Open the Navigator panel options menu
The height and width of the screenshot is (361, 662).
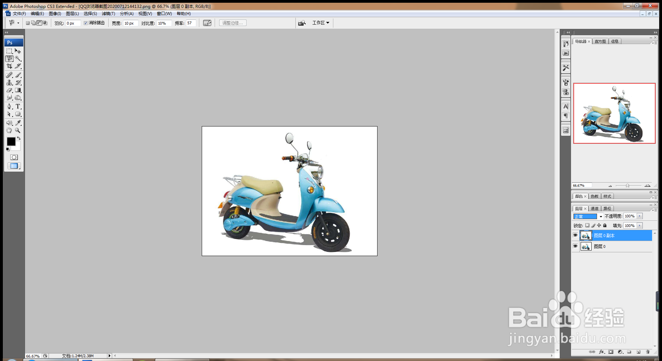(x=654, y=43)
